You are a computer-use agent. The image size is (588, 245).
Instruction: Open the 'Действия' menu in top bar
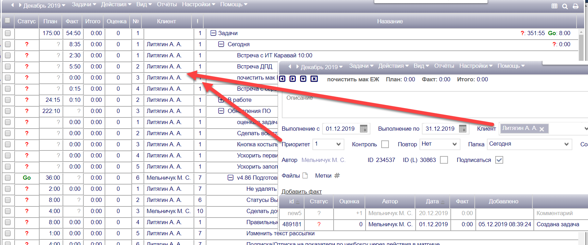pos(116,5)
